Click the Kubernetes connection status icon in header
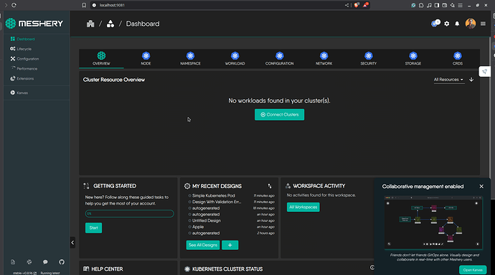Viewport: 495px width, 275px height. (435, 24)
